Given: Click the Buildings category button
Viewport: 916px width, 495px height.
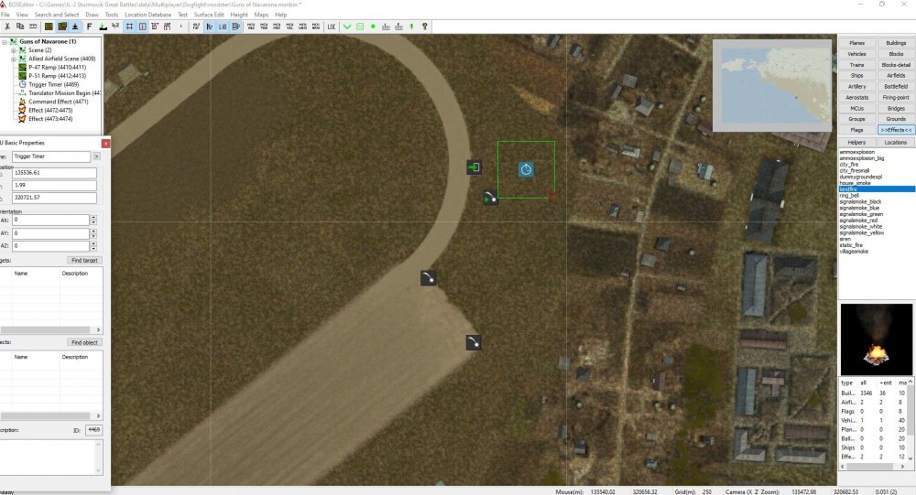Looking at the screenshot, I should [x=896, y=43].
